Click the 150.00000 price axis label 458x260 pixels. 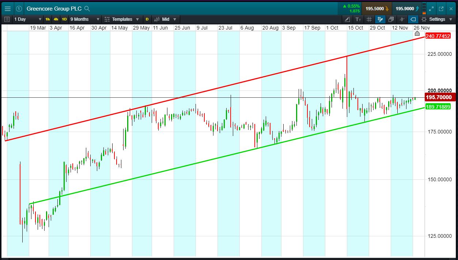[x=440, y=179]
